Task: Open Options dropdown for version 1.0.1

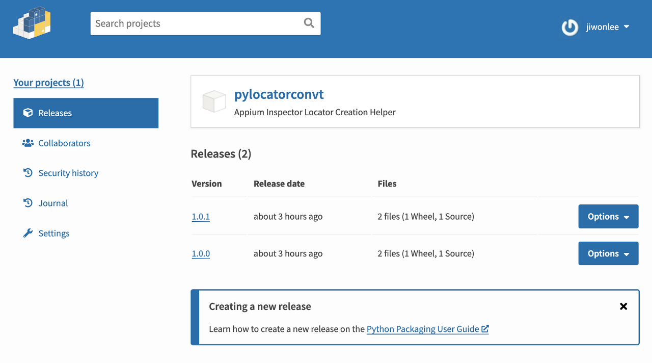Action: point(608,217)
